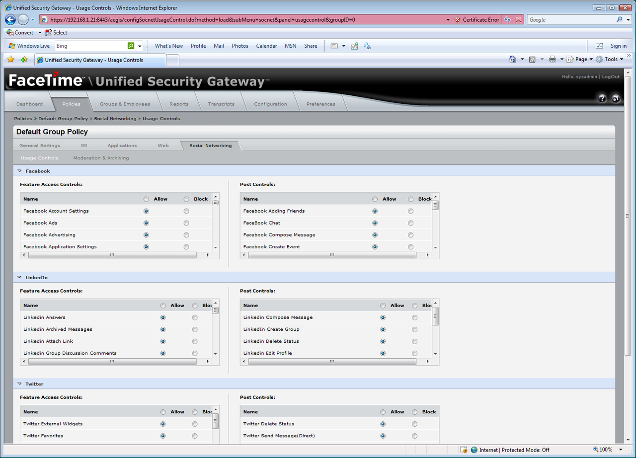The width and height of the screenshot is (636, 458).
Task: Click the LogOut link
Action: coord(611,76)
